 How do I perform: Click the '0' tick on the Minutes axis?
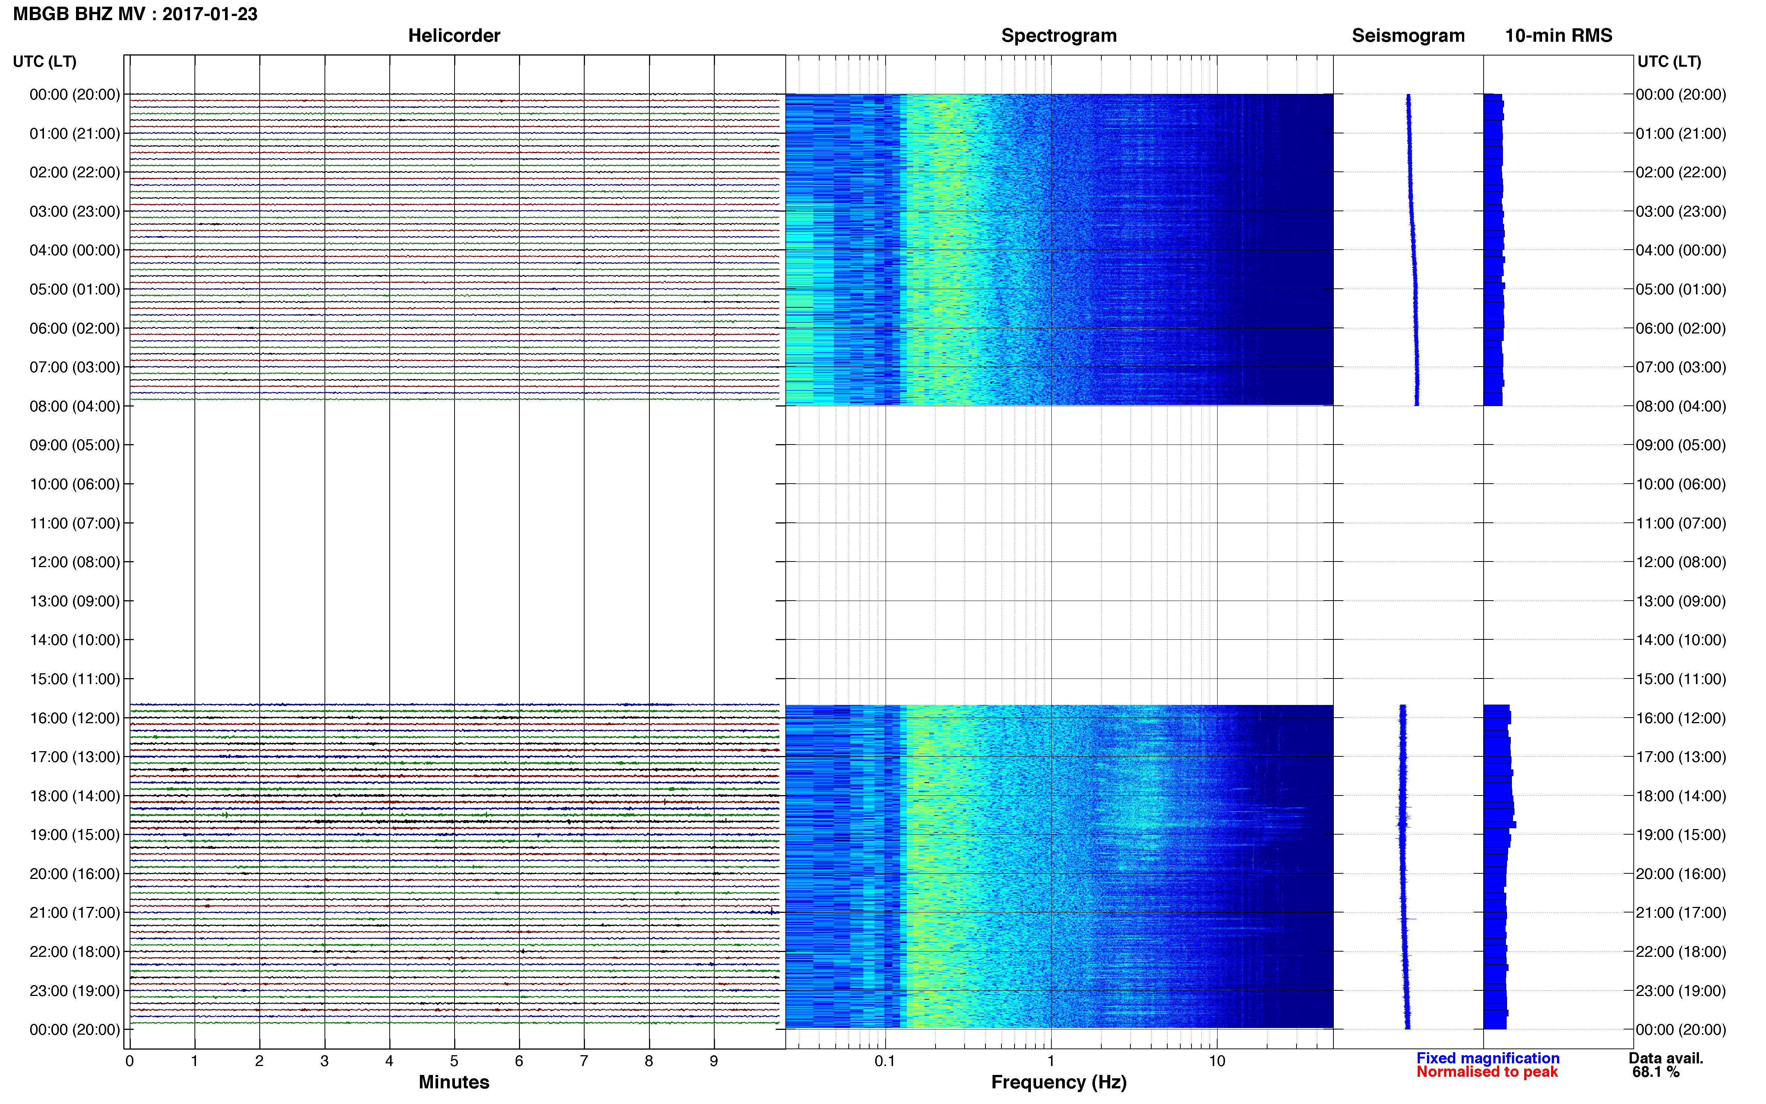129,1061
